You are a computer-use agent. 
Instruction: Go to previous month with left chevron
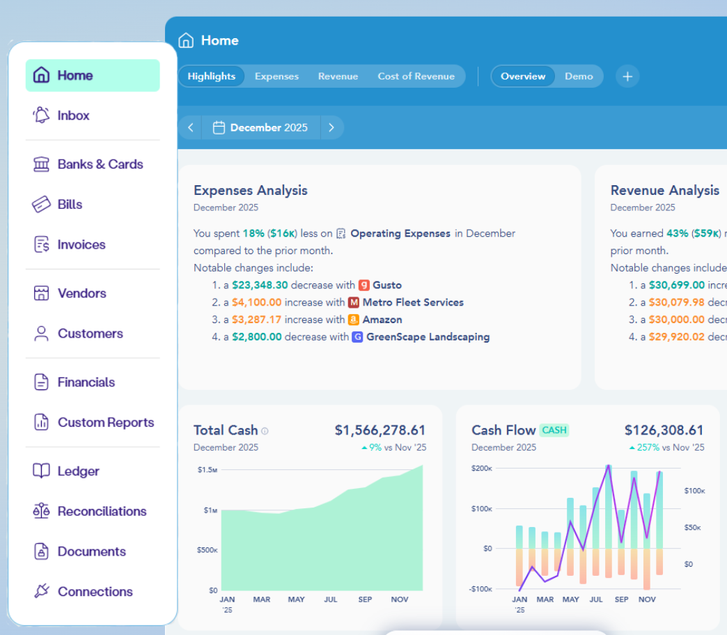point(190,127)
